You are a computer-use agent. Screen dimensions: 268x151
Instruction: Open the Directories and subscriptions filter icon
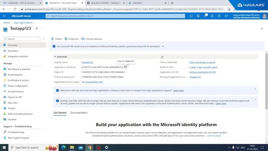pyautogui.click(x=198, y=16)
